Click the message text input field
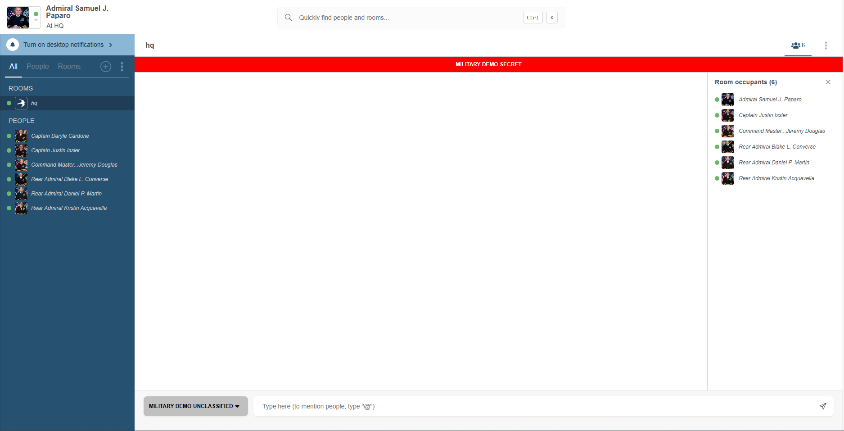844x431 pixels. click(x=536, y=406)
